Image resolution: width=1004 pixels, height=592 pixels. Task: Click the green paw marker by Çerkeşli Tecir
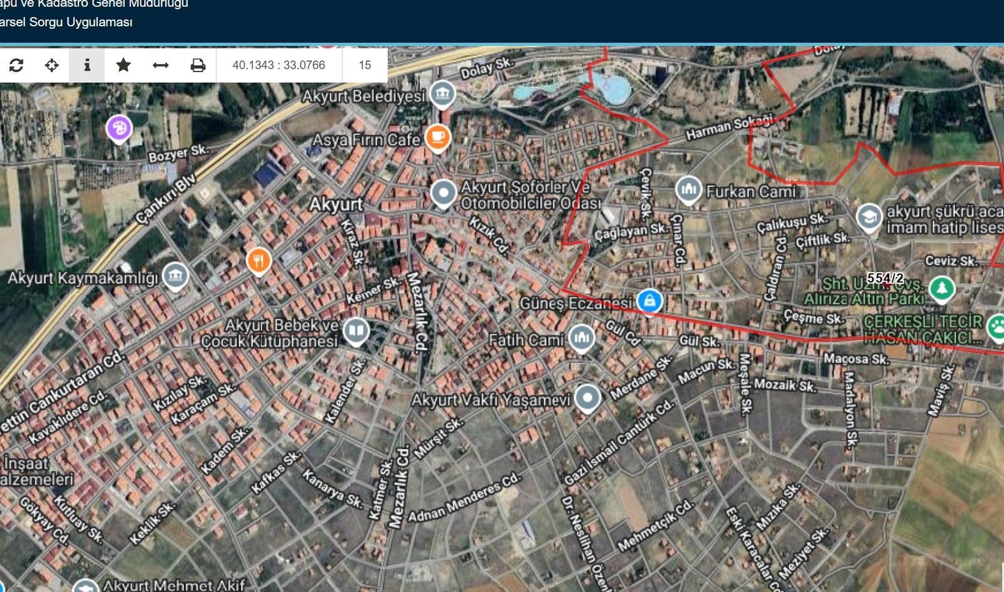click(x=996, y=328)
